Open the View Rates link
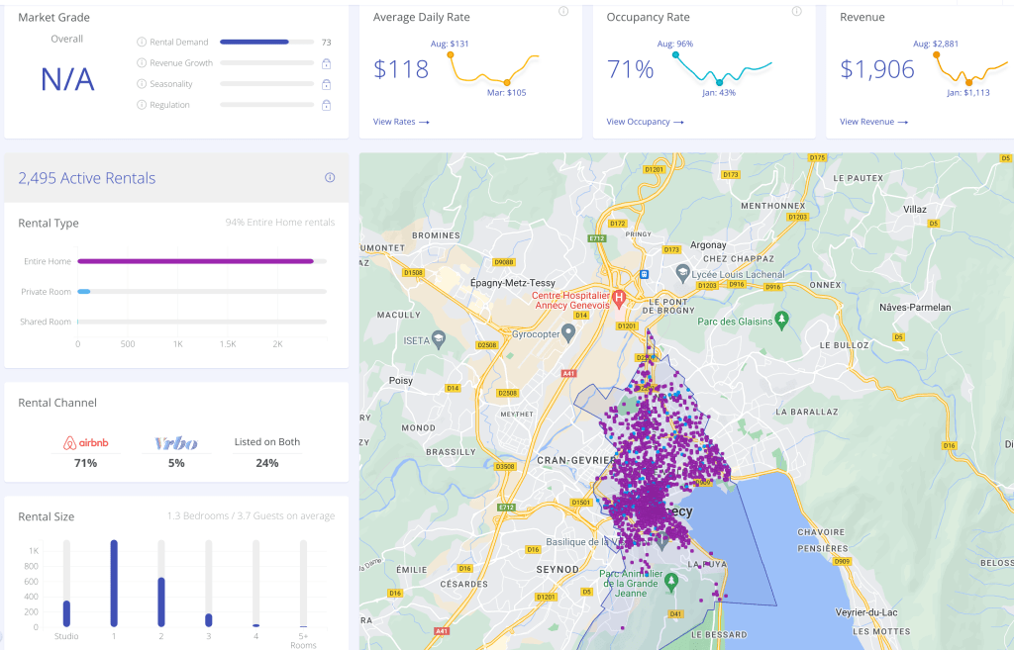This screenshot has height=650, width=1014. tap(401, 122)
